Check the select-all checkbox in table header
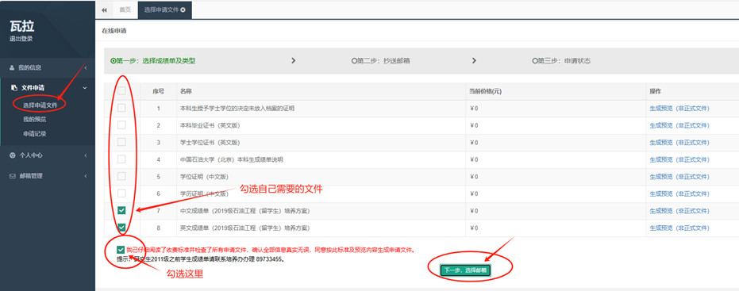This screenshot has width=739, height=291. pos(121,91)
